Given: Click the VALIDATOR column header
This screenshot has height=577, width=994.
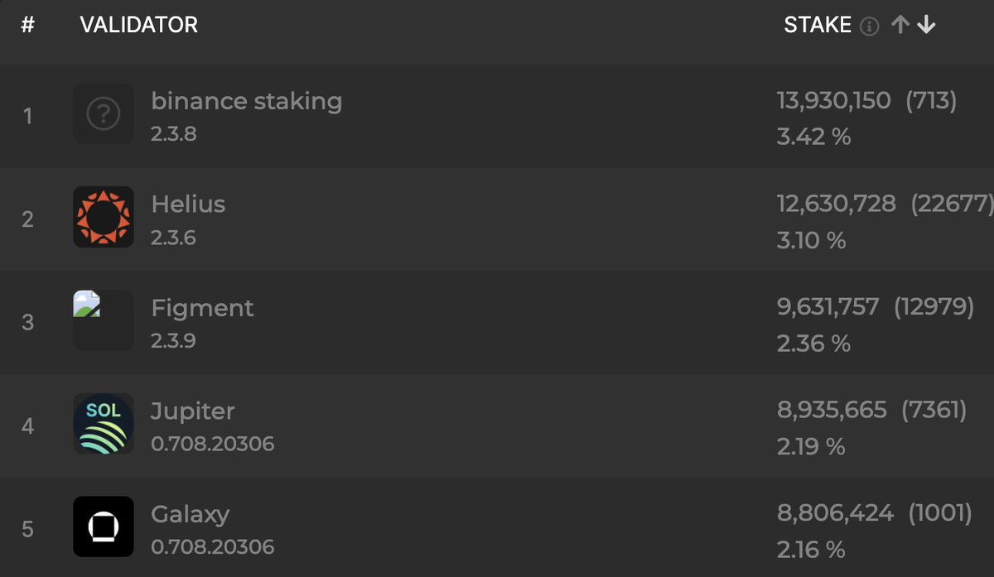Looking at the screenshot, I should pyautogui.click(x=139, y=26).
